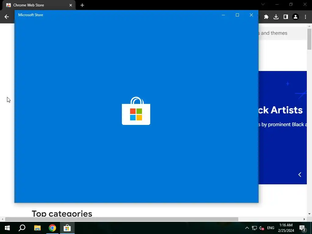Click Chrome back arrow button

(x=7, y=17)
